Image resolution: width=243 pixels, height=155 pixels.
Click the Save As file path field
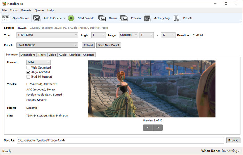click(120, 140)
